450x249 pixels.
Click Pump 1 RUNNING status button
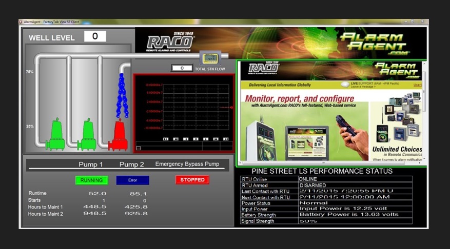pyautogui.click(x=91, y=180)
